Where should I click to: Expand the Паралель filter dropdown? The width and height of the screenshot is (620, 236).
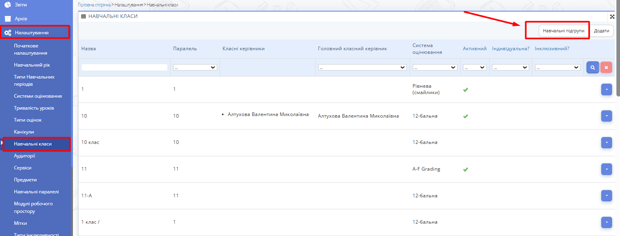[x=195, y=68]
